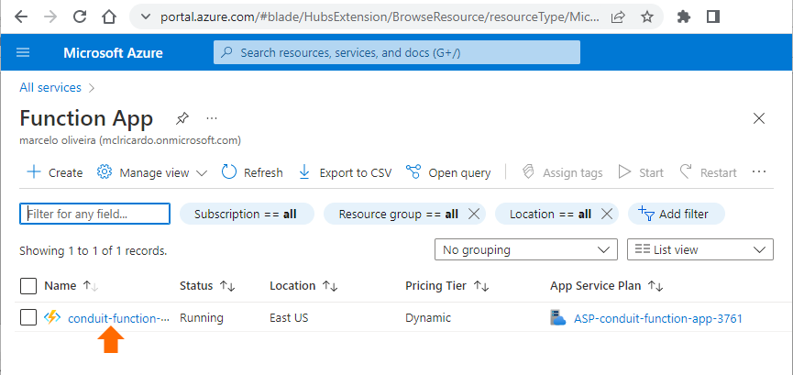Click Assign tags in the toolbar
The image size is (793, 375).
[x=562, y=172]
